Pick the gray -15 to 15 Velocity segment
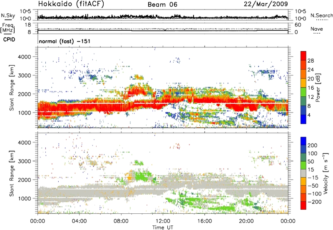This screenshot has height=230, width=333. click(x=303, y=173)
